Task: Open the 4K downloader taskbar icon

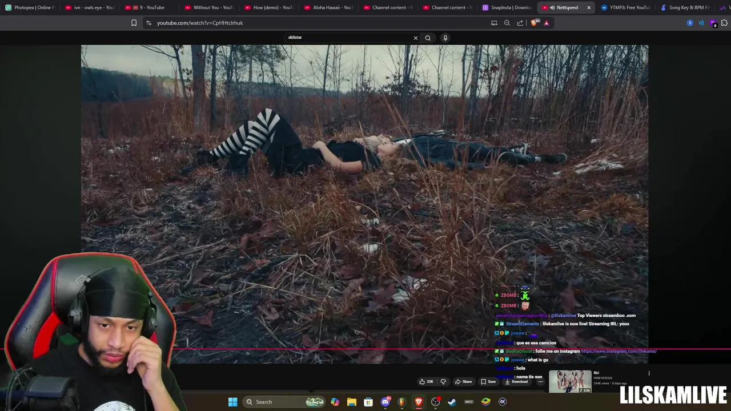Action: [x=503, y=402]
